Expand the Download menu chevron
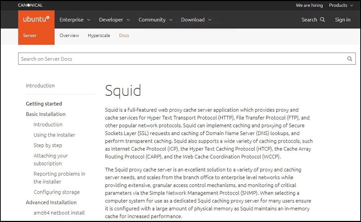The height and width of the screenshot is (222, 361). click(x=210, y=20)
